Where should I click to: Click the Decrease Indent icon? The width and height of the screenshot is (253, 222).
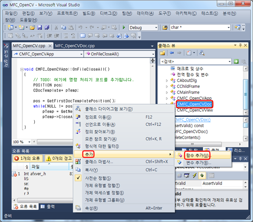(49, 36)
